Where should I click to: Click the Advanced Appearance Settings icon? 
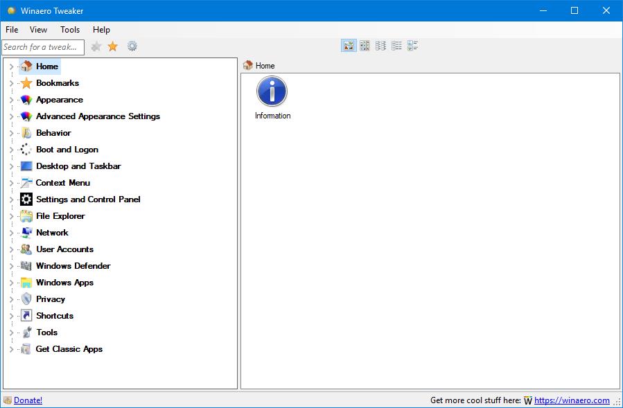[26, 116]
